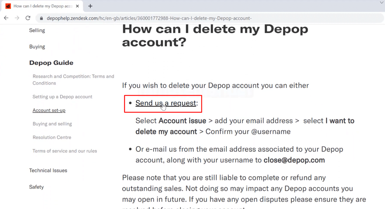Click 'Please note that you are still liable' paragraph
Image resolution: width=385 pixels, height=209 pixels.
pyautogui.click(x=244, y=192)
